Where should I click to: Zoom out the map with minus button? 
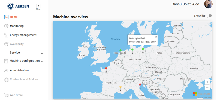(207, 87)
